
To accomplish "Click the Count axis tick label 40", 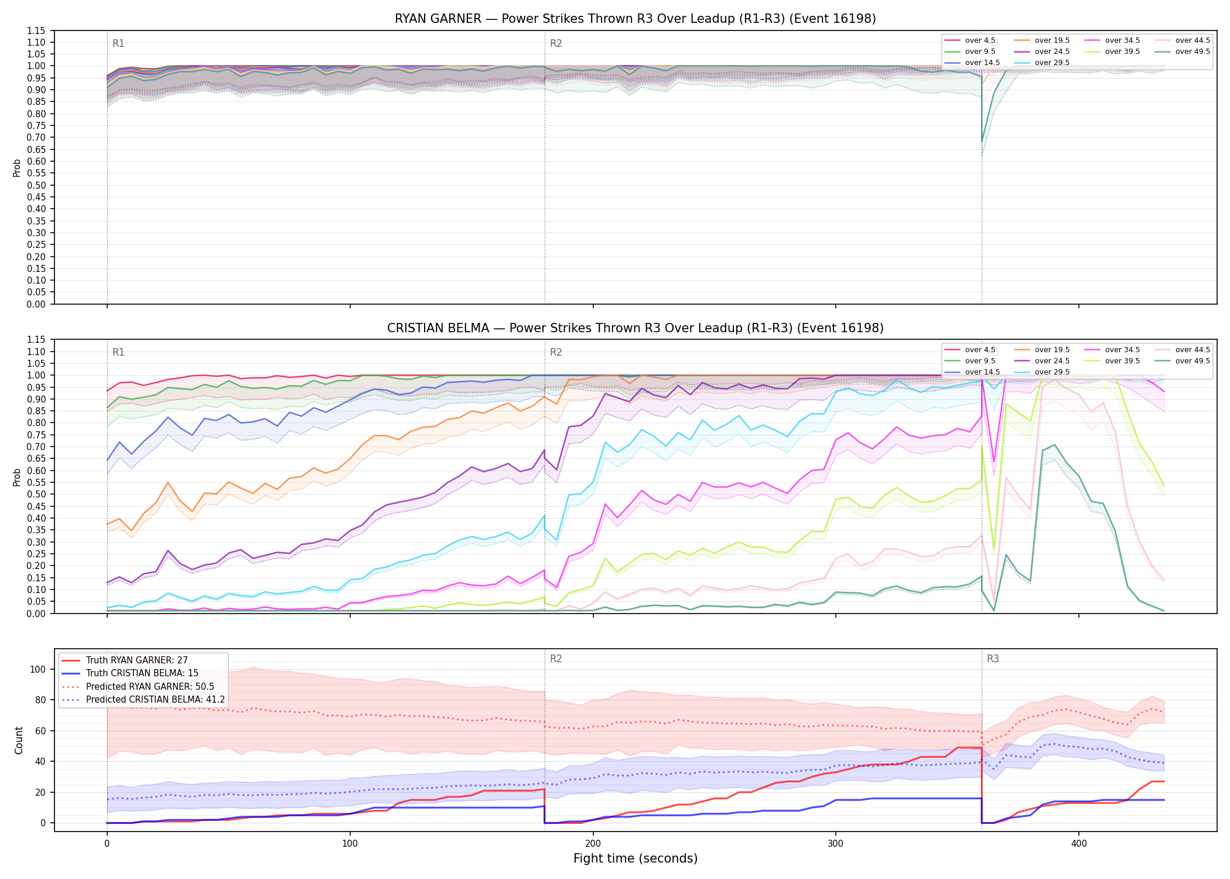I will point(39,762).
